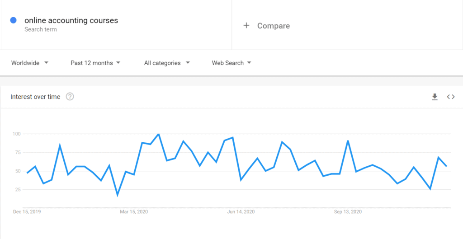Click the 75 value axis label
The height and width of the screenshot is (239, 463).
(x=18, y=152)
